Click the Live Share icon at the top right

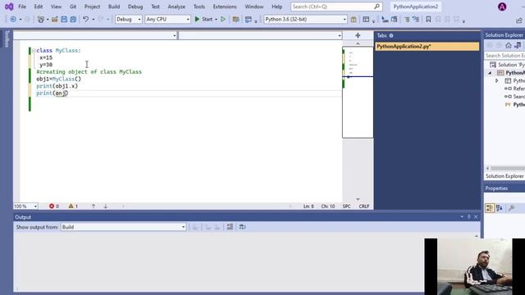click(x=519, y=20)
